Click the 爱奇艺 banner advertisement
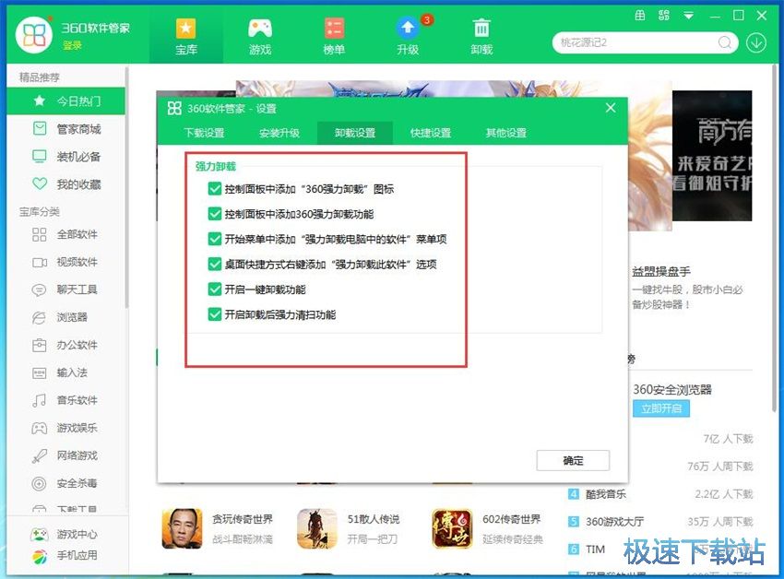The image size is (784, 579). tap(712, 156)
